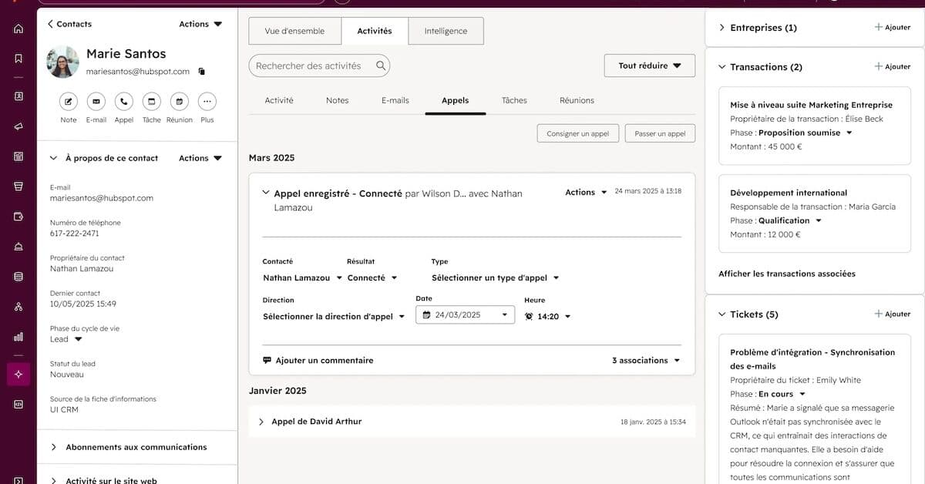Open Actions menu on the recorded call
The image size is (925, 484).
tap(586, 192)
